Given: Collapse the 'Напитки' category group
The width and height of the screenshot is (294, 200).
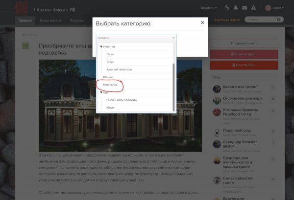Looking at the screenshot, I should point(101,46).
